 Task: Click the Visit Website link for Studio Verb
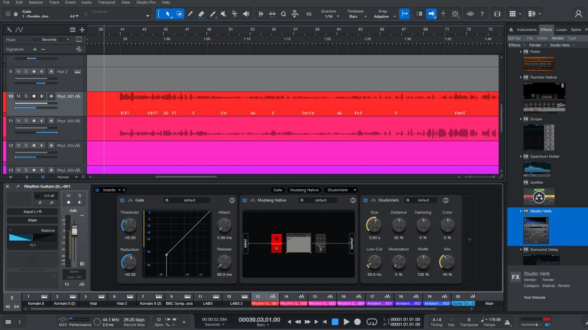pos(534,297)
